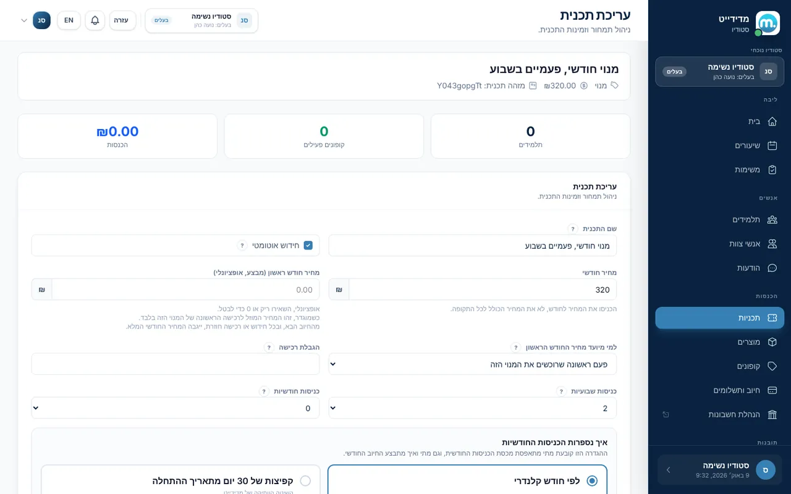
Task: Click the שם התכנית input field
Action: pyautogui.click(x=472, y=245)
